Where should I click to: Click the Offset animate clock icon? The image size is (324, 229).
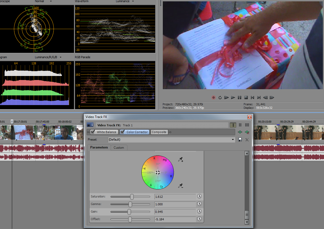click(x=200, y=219)
